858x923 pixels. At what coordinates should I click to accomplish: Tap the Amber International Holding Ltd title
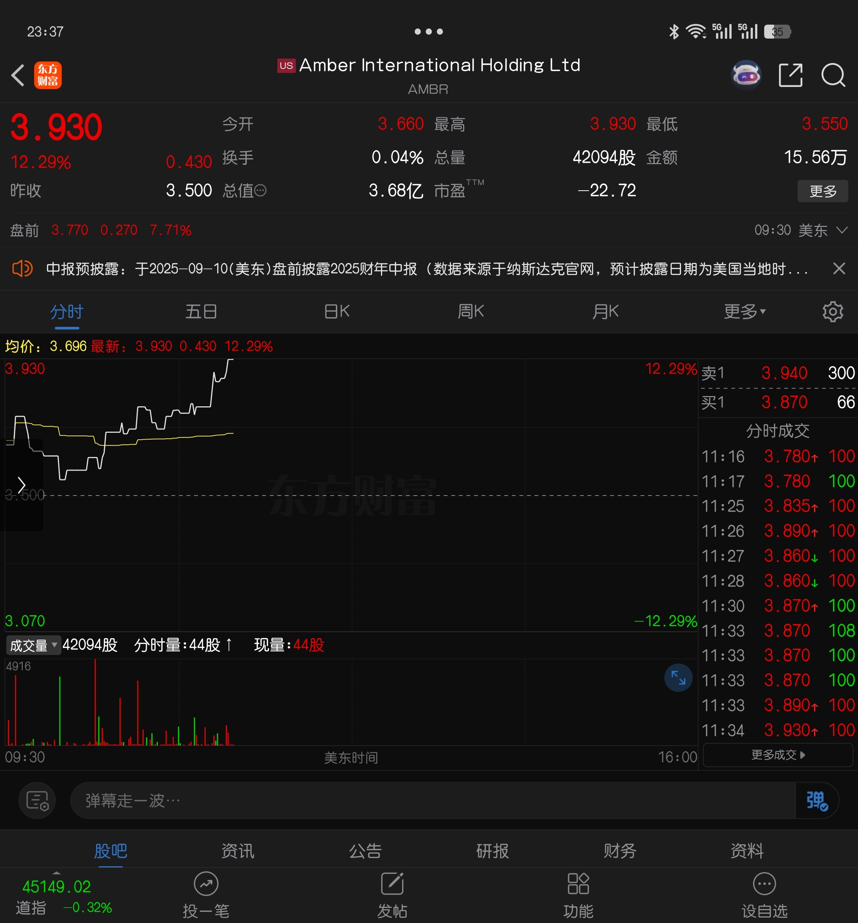point(440,65)
